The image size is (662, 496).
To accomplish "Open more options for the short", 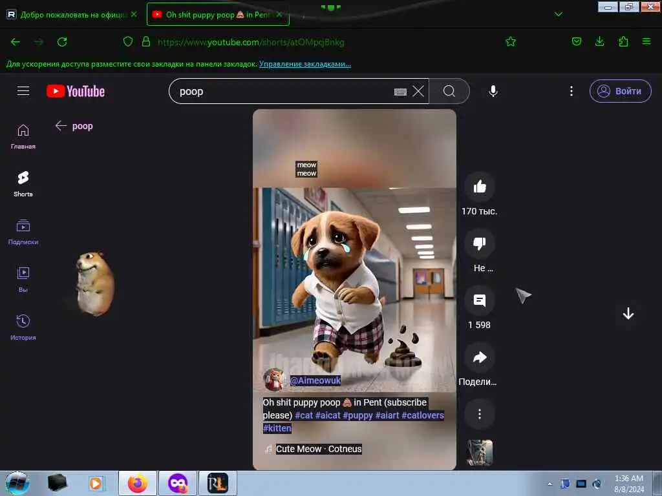I will pyautogui.click(x=480, y=414).
